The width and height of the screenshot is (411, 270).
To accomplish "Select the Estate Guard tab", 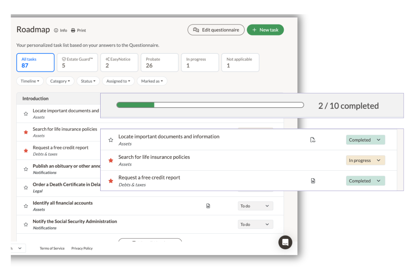I will pos(77,62).
